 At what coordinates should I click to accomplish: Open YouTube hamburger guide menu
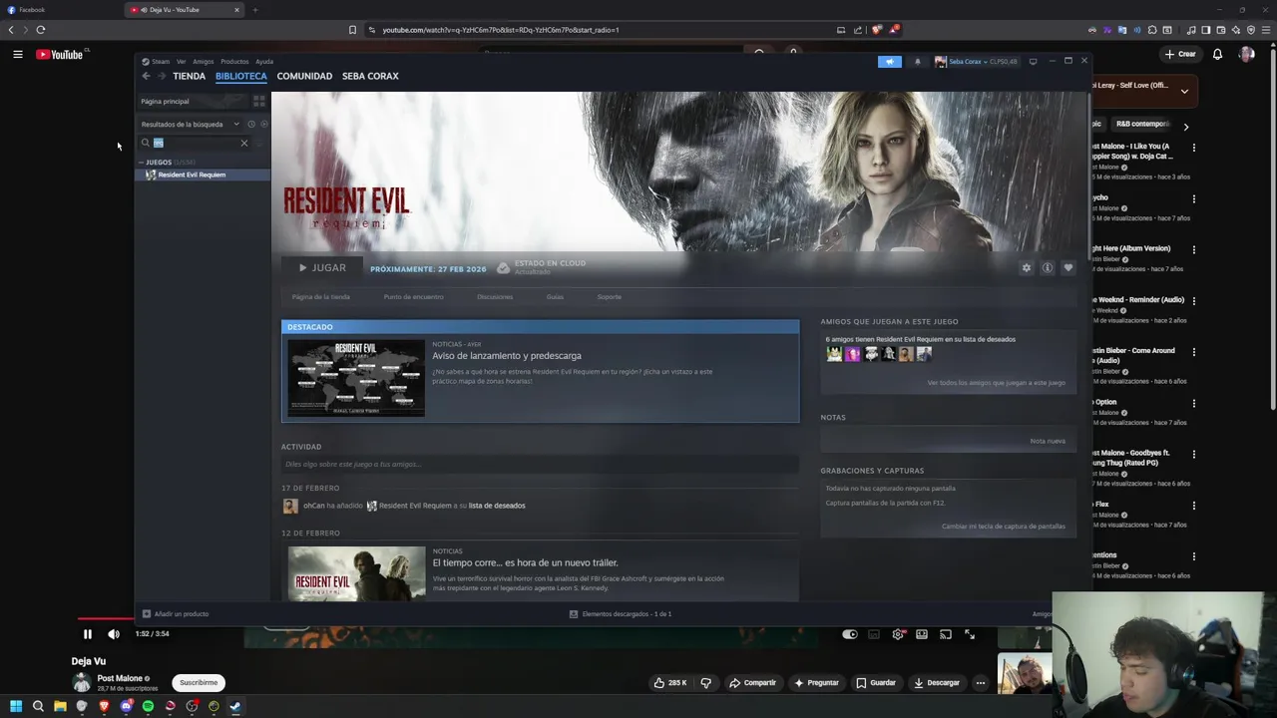pyautogui.click(x=18, y=55)
